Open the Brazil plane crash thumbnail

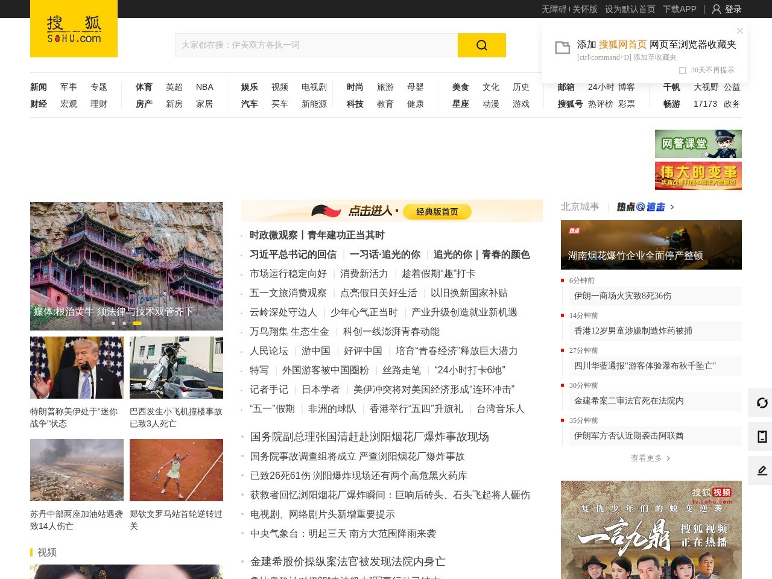point(176,367)
